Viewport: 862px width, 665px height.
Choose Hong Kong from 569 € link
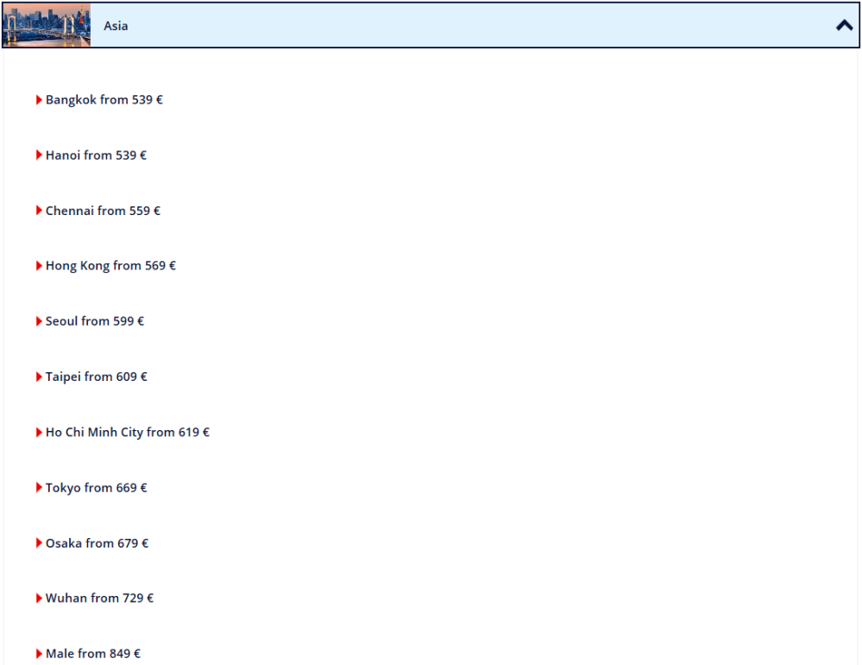[x=110, y=266]
